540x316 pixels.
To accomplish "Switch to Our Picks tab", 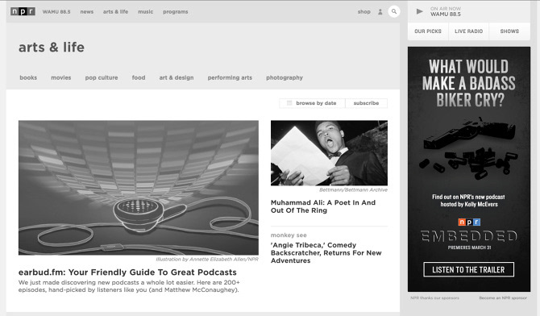I will [428, 31].
